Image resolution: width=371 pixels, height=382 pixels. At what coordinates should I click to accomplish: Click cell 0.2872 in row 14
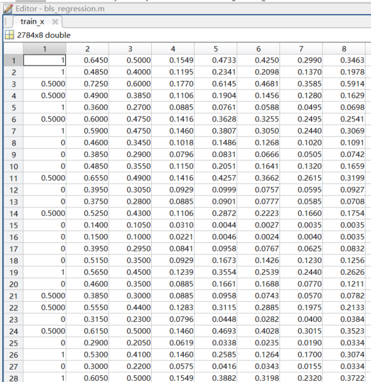coord(216,213)
